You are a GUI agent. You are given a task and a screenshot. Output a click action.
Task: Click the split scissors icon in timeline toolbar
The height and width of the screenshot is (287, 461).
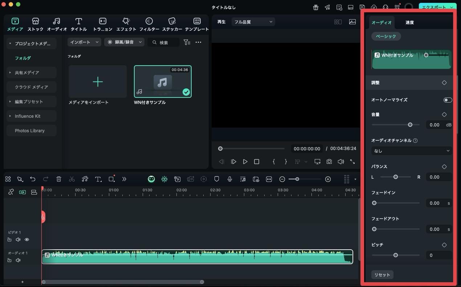(x=72, y=179)
